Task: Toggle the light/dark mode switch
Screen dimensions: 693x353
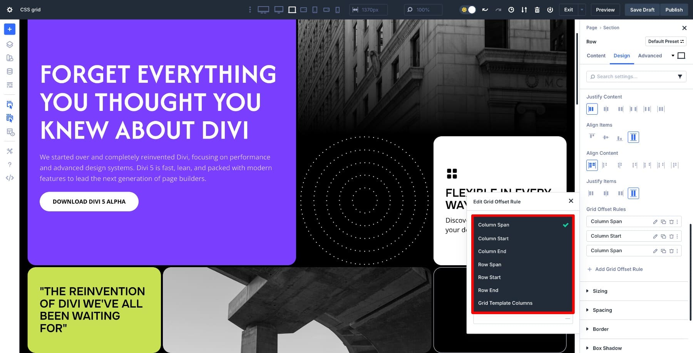Action: point(468,10)
